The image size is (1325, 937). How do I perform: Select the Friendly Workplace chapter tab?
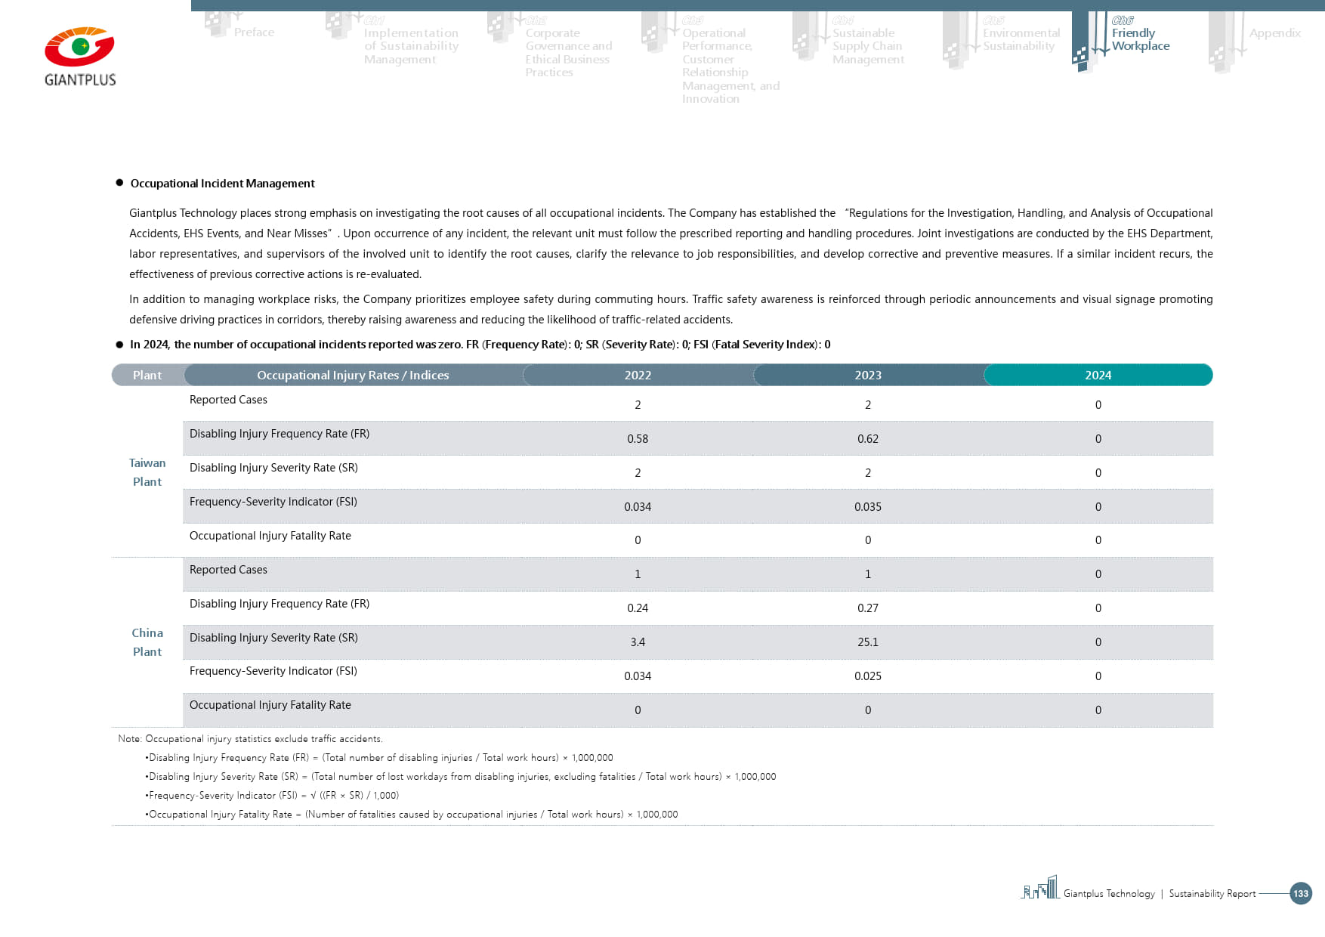1140,39
